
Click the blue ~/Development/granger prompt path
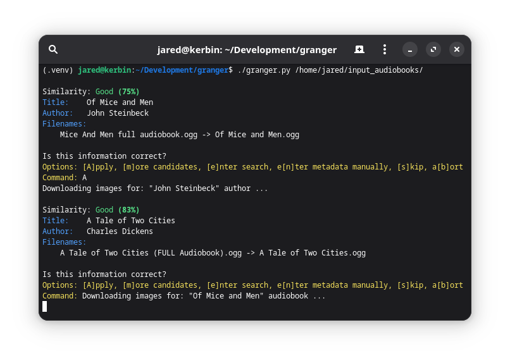(182, 70)
